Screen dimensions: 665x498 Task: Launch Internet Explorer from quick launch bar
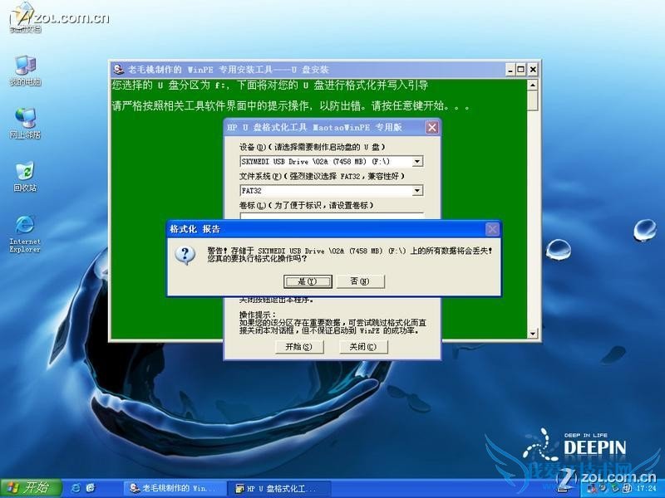pos(76,488)
